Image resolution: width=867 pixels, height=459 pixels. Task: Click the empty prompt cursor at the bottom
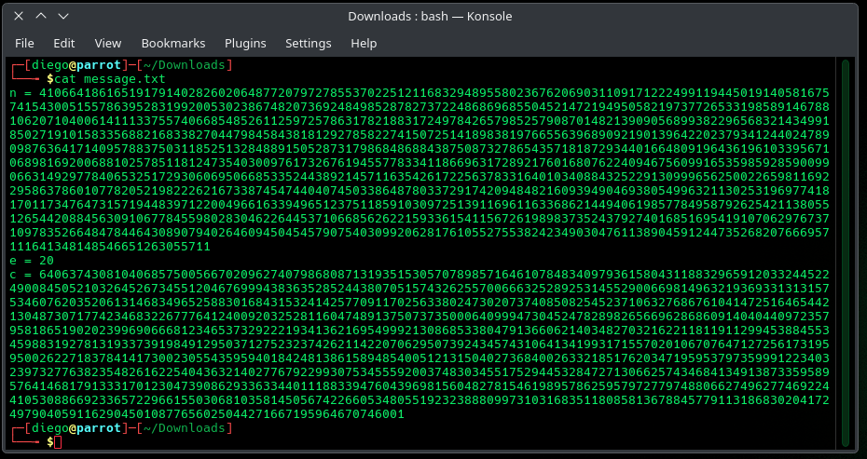[58, 442]
